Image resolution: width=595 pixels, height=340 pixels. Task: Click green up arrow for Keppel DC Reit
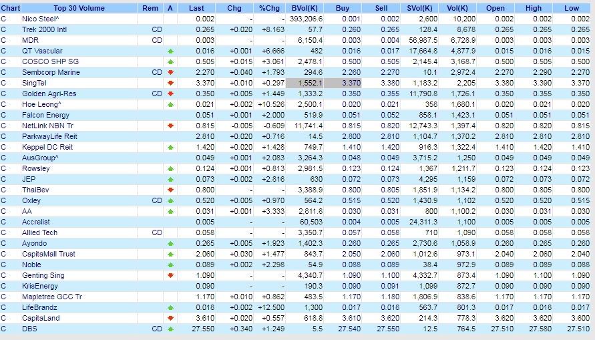click(x=170, y=147)
